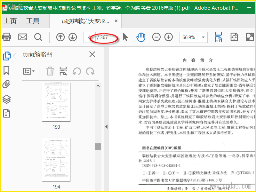Rotate pages clockwise

tap(90, 71)
